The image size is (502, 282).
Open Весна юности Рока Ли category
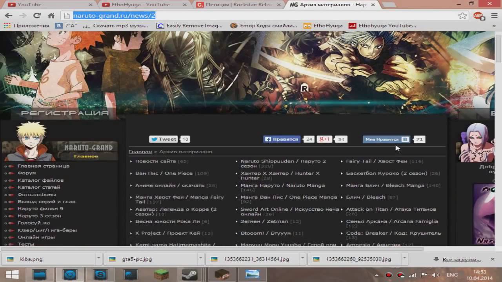tap(167, 221)
